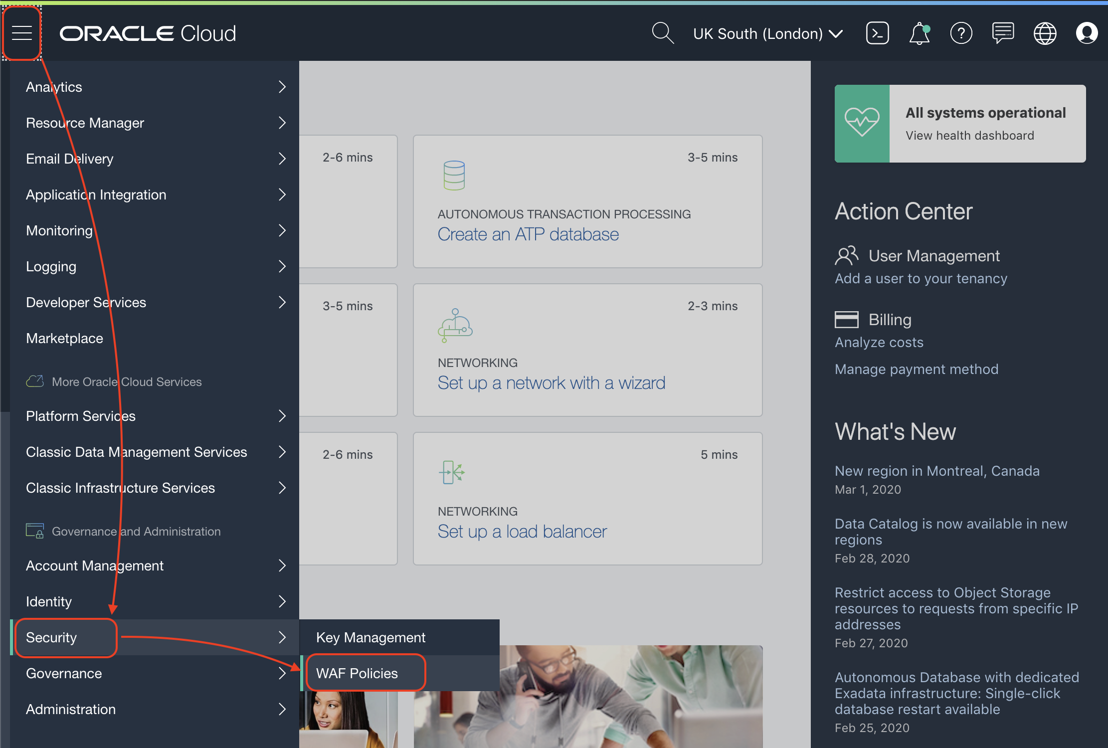Viewport: 1108px width, 748px height.
Task: Open the notifications bell icon
Action: [919, 34]
